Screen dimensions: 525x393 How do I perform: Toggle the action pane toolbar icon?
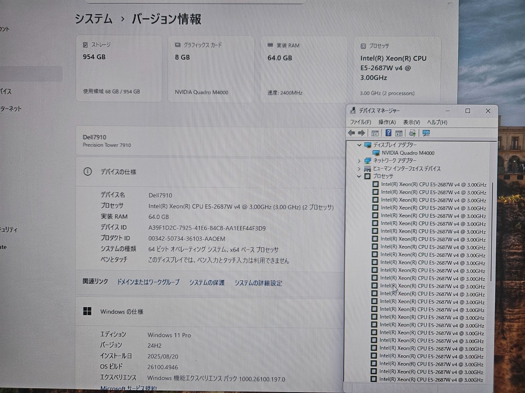coord(399,133)
